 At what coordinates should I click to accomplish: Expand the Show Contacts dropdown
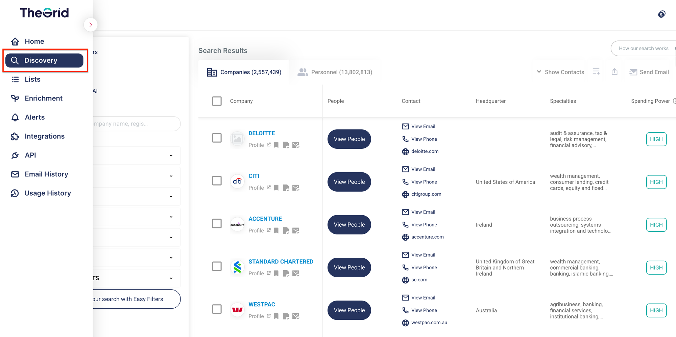560,72
